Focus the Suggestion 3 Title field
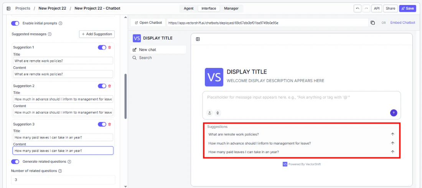This screenshot has width=422, height=188. coord(63,137)
